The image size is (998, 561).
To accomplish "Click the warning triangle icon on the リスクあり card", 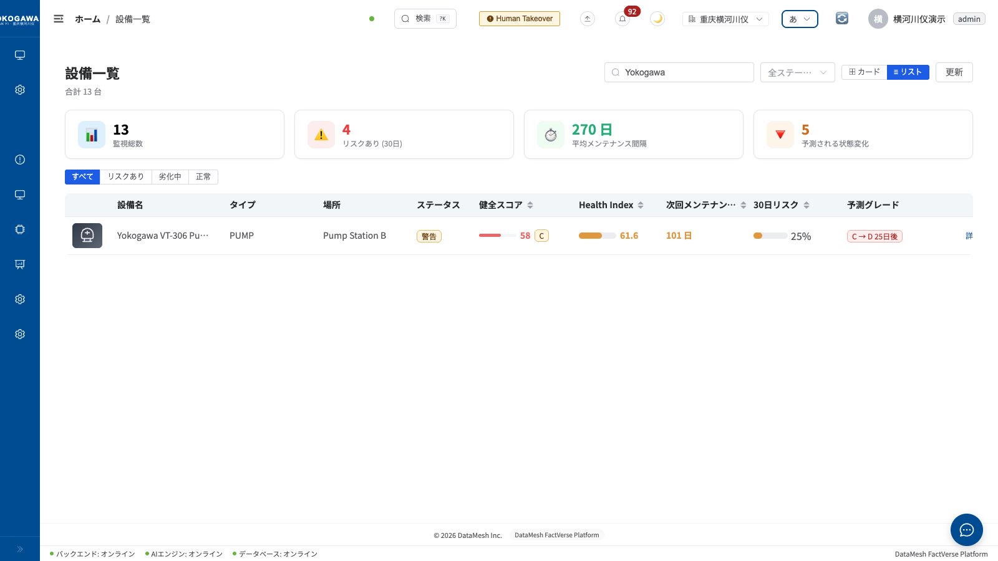I will click(321, 135).
